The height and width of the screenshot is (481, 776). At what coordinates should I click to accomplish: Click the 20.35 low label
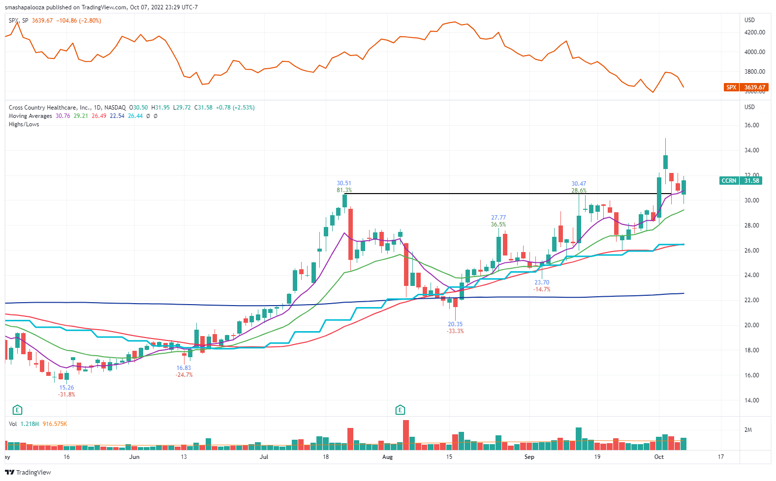pos(455,324)
